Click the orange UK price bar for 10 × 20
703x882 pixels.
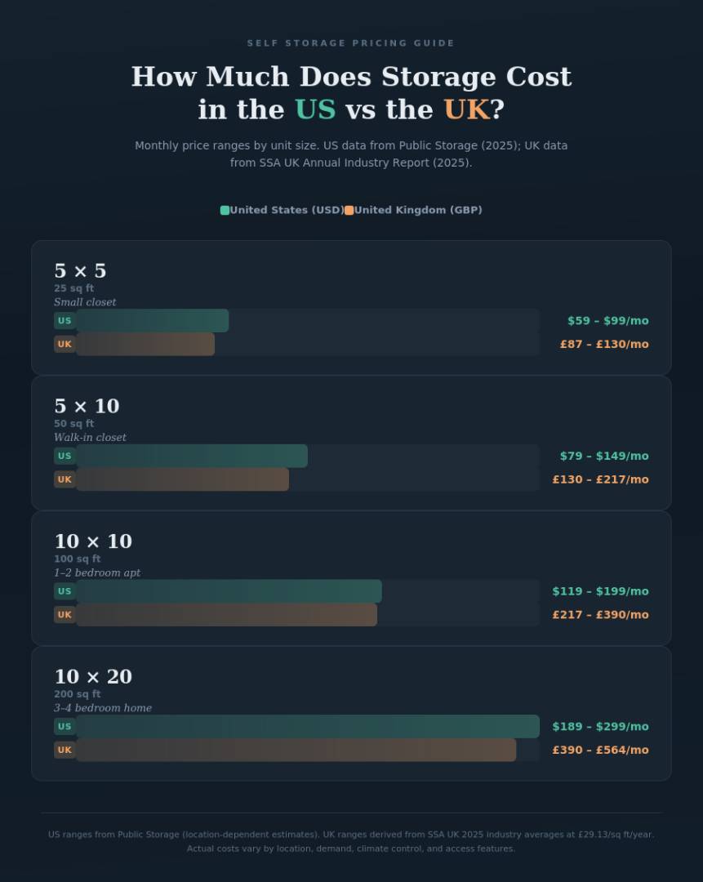(x=296, y=751)
